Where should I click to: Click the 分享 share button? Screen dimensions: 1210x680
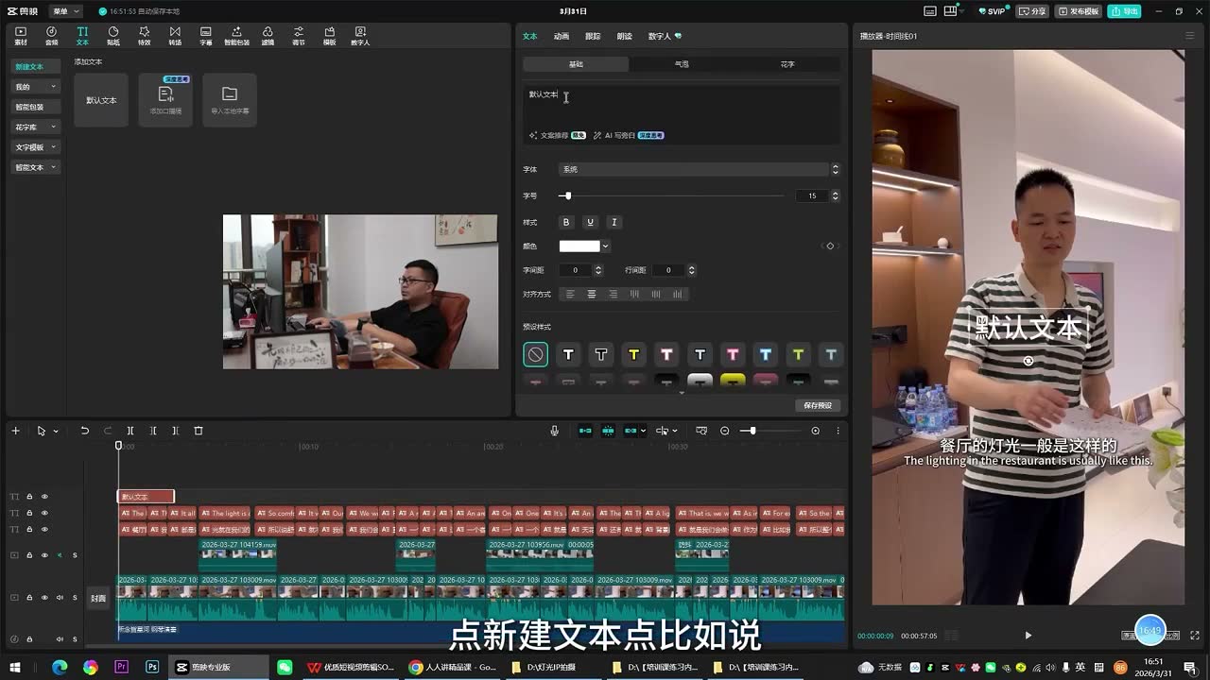(x=1033, y=11)
